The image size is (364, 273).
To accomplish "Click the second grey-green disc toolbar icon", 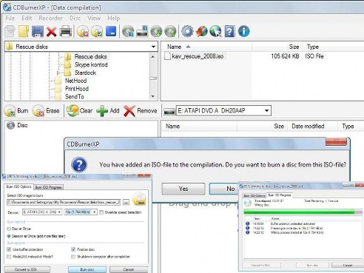I will point(170,32).
